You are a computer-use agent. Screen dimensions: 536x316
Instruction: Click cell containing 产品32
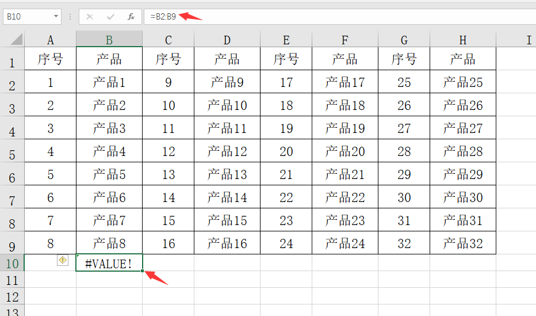point(463,243)
